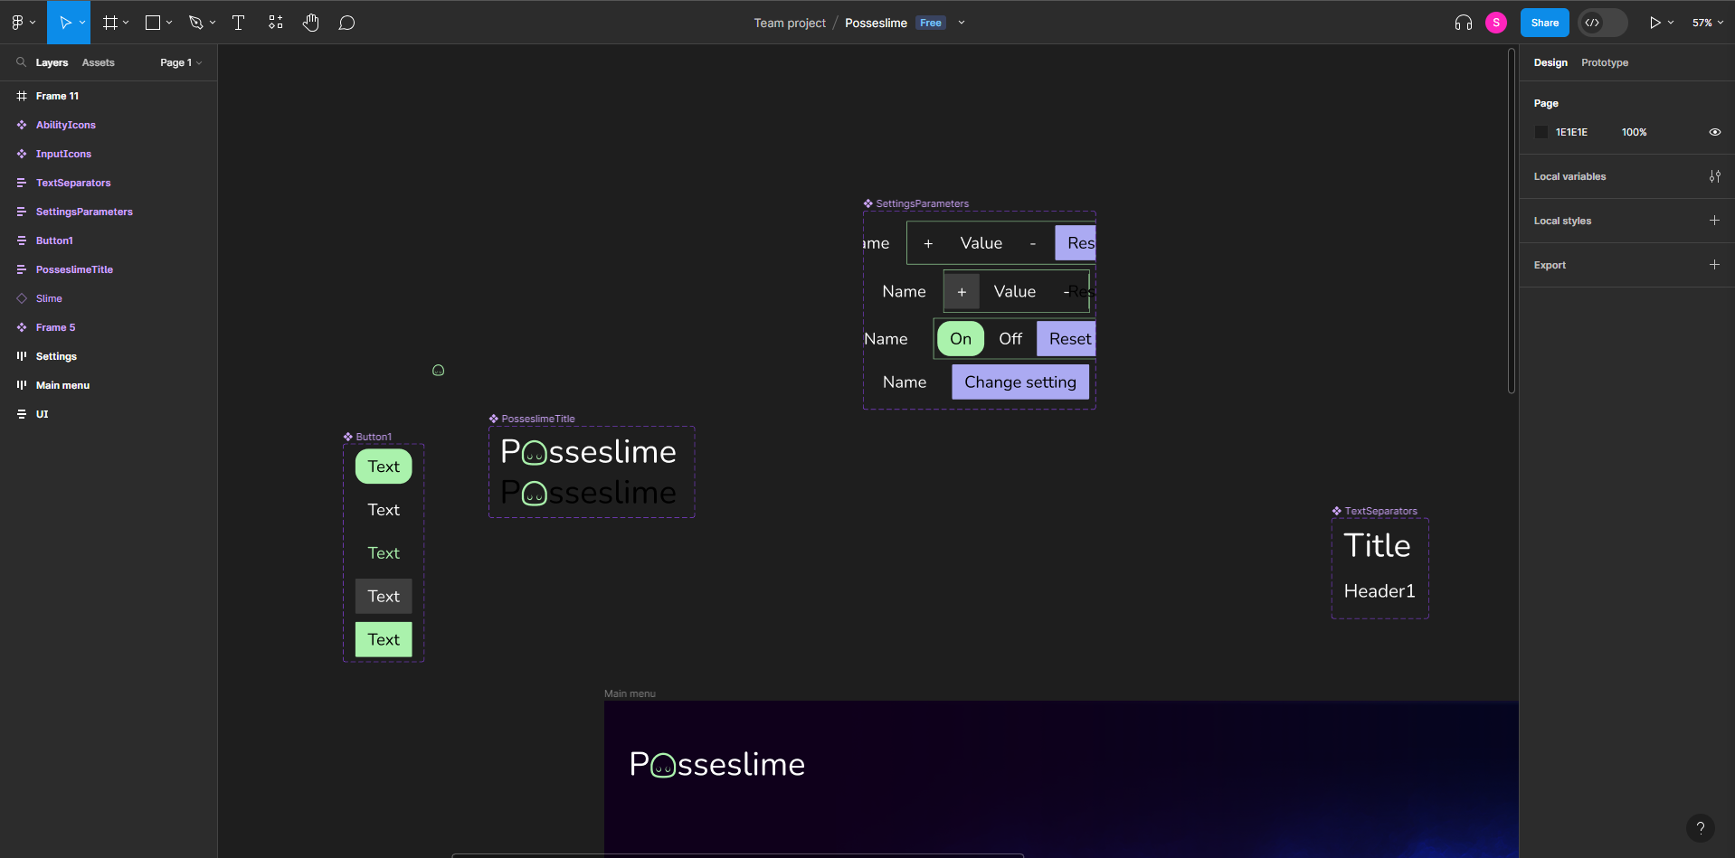Screen dimensions: 1735x858
Task: Click the Present play icon
Action: (1654, 23)
